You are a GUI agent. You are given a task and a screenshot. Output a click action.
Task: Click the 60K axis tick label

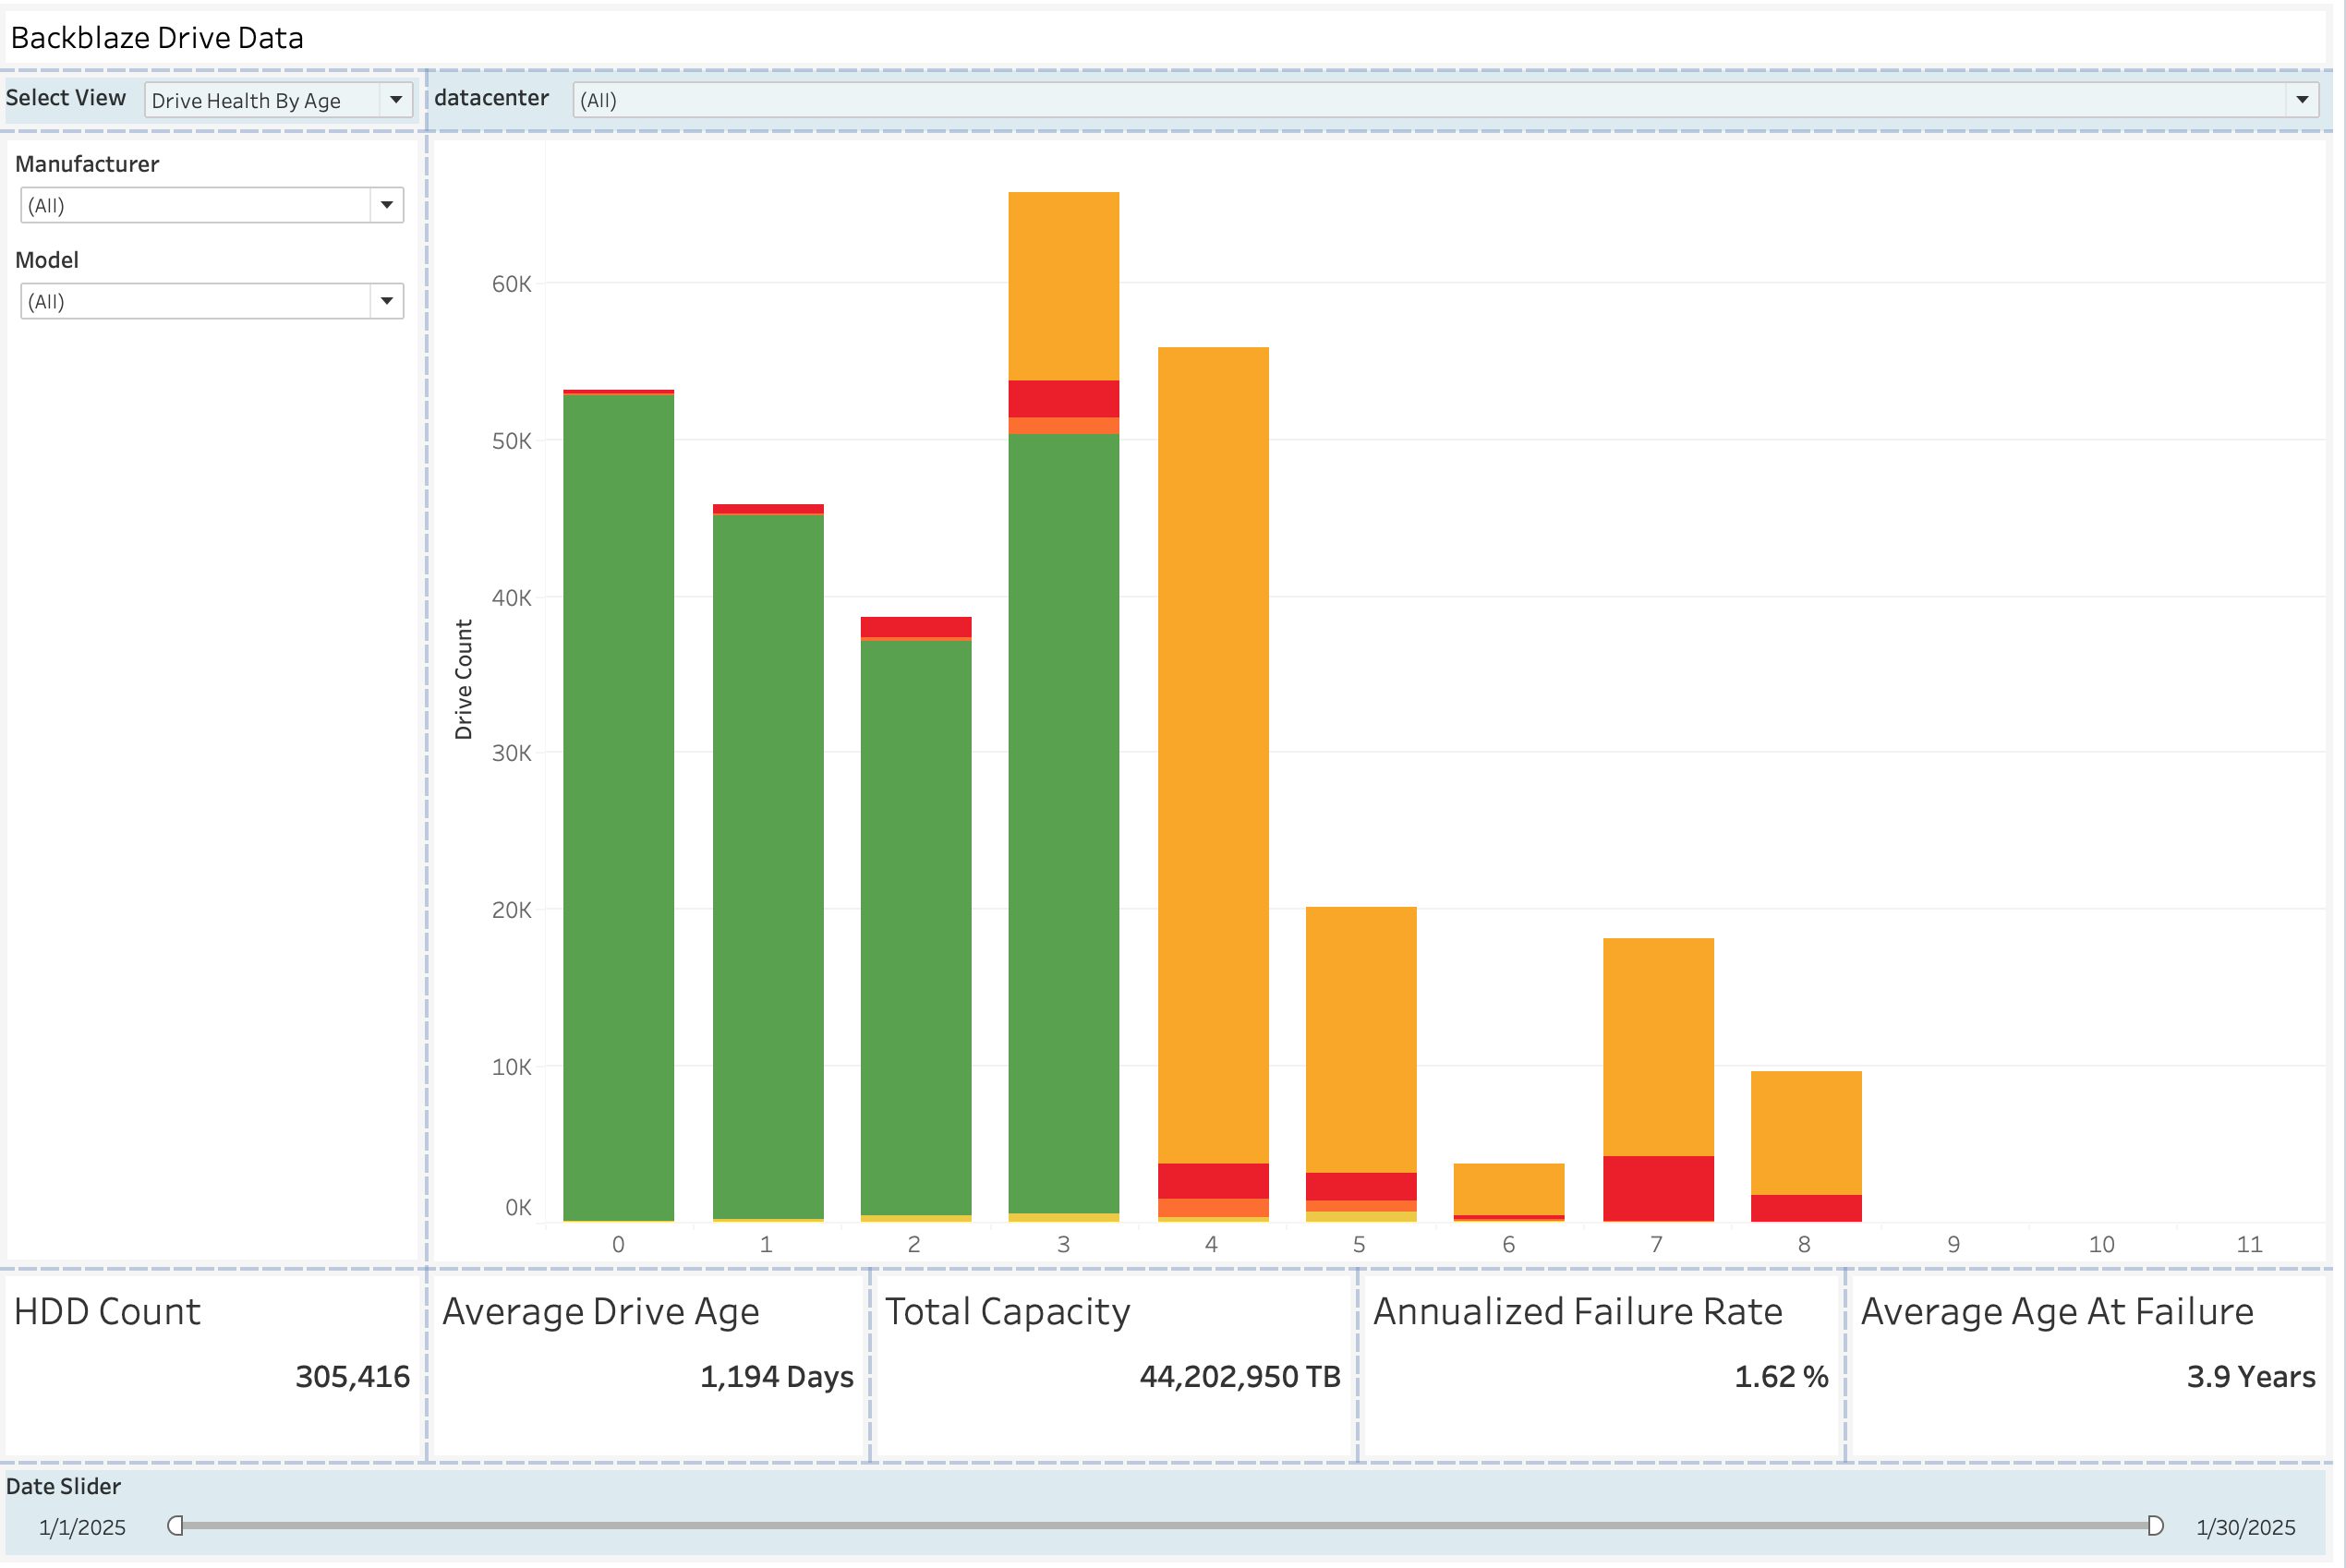pos(512,284)
